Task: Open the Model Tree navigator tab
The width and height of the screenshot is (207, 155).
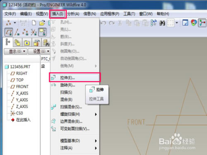Action: pos(8,42)
